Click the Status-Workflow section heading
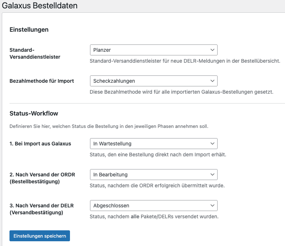The width and height of the screenshot is (285, 246). pyautogui.click(x=34, y=113)
